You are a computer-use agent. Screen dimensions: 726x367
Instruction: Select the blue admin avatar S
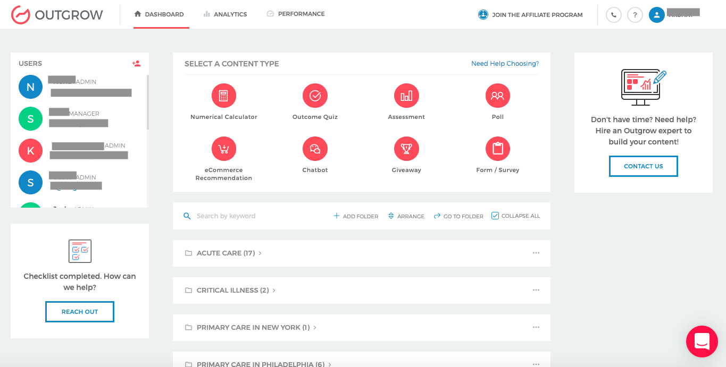[x=30, y=183]
